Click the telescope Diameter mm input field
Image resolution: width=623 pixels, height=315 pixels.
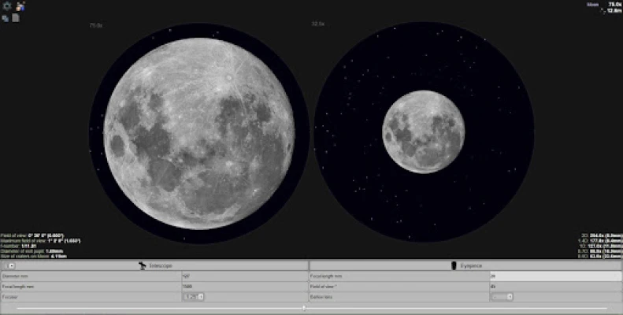click(x=244, y=276)
